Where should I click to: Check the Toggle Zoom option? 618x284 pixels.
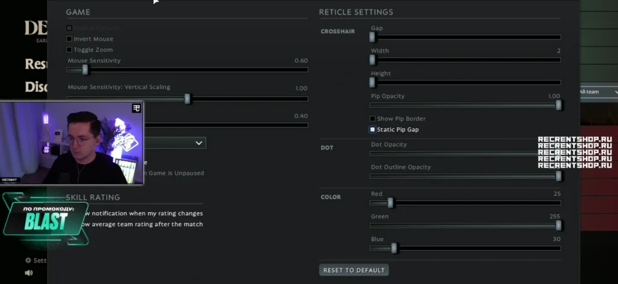69,50
